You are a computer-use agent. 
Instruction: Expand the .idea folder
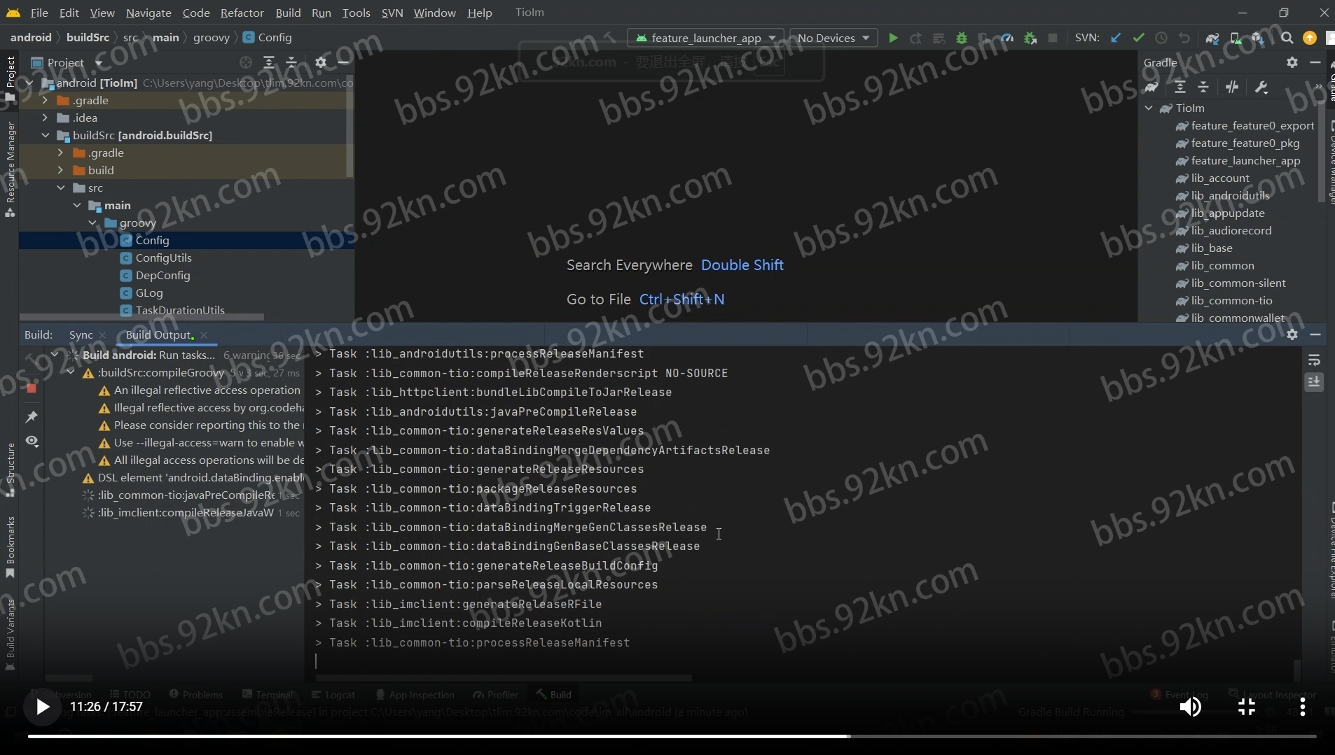tap(46, 118)
